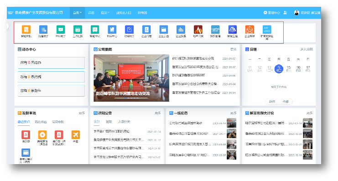This screenshot has height=181, width=338.
Task: Launch the APP LOGO placeholder icon
Action: (267, 30)
